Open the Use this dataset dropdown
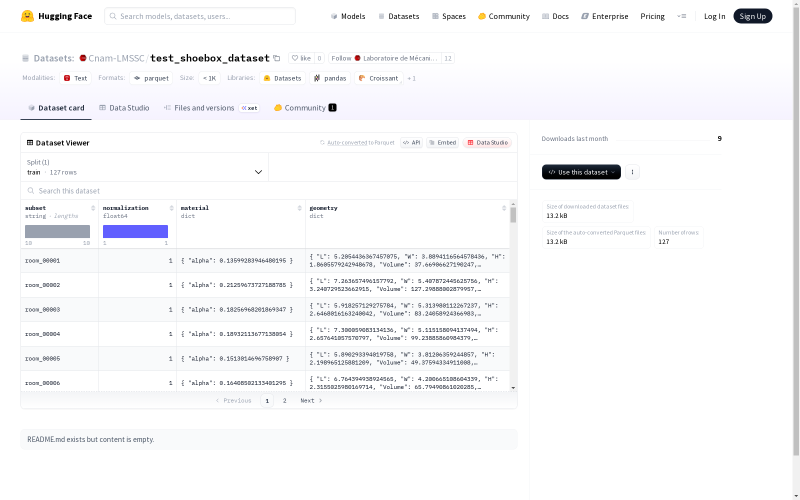The width and height of the screenshot is (800, 500). [581, 172]
